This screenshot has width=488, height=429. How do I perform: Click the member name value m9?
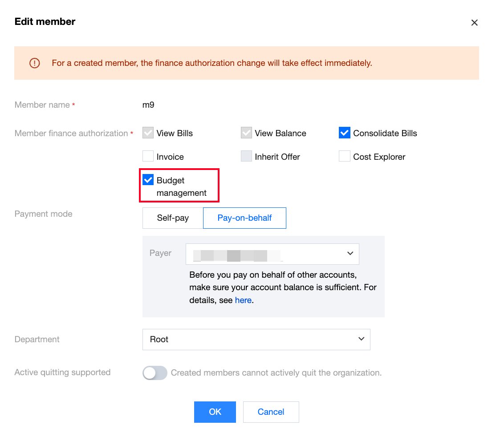[148, 105]
